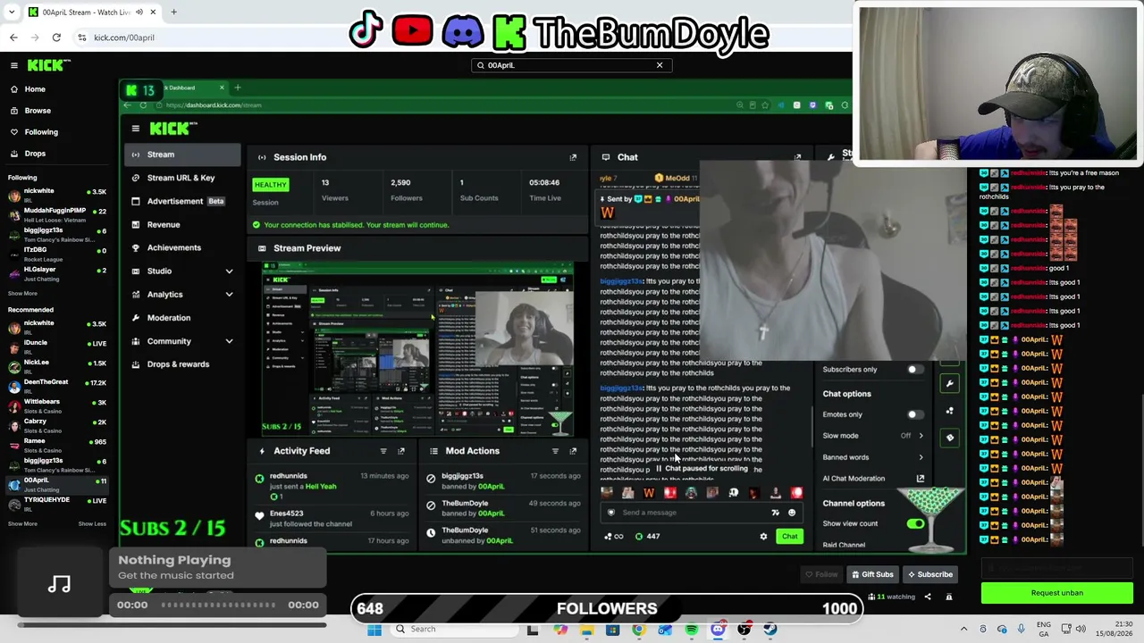This screenshot has height=643, width=1144.
Task: Click the Gift Subs button
Action: click(x=871, y=575)
